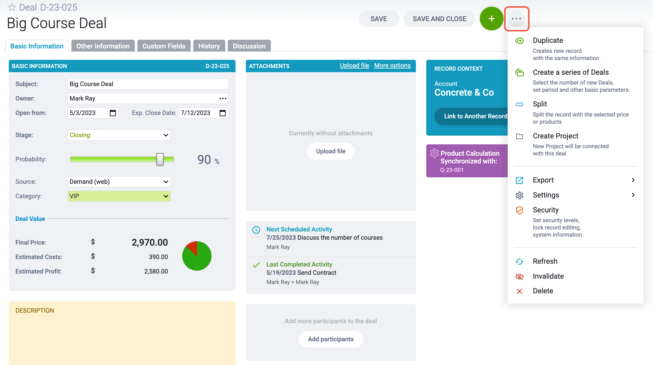Click the Product Calculation gear icon
The width and height of the screenshot is (653, 365).
pos(434,153)
